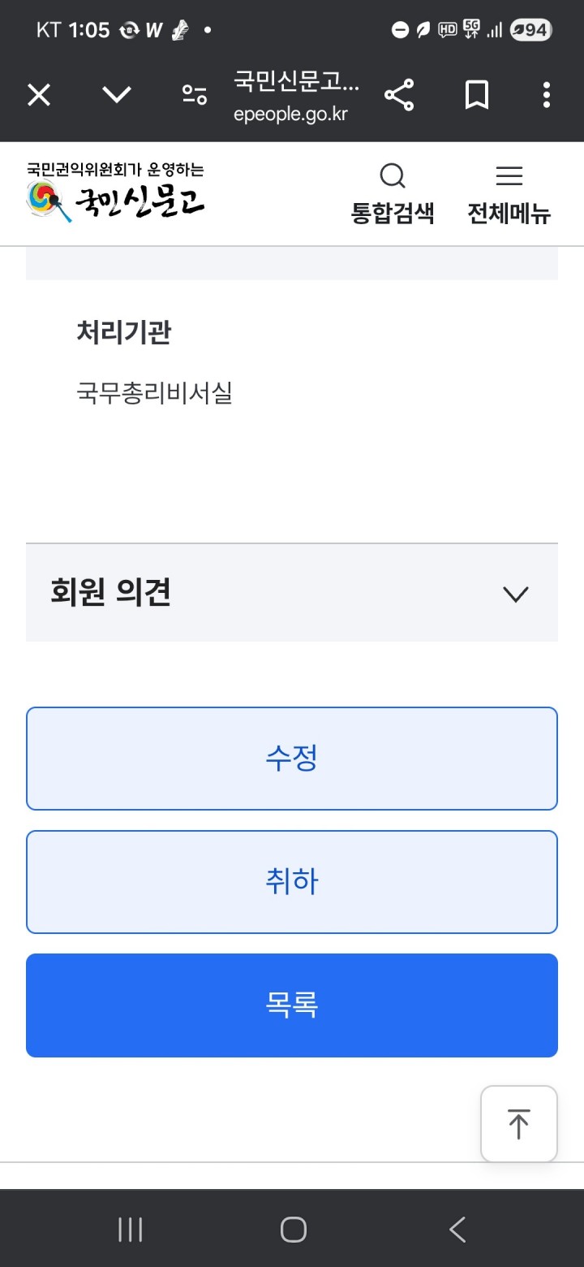The width and height of the screenshot is (584, 1267).
Task: Open 통합검색 search icon
Action: tap(393, 193)
